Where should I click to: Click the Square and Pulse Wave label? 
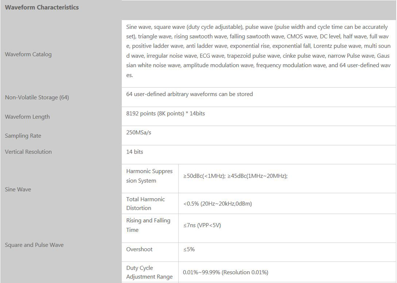[34, 245]
